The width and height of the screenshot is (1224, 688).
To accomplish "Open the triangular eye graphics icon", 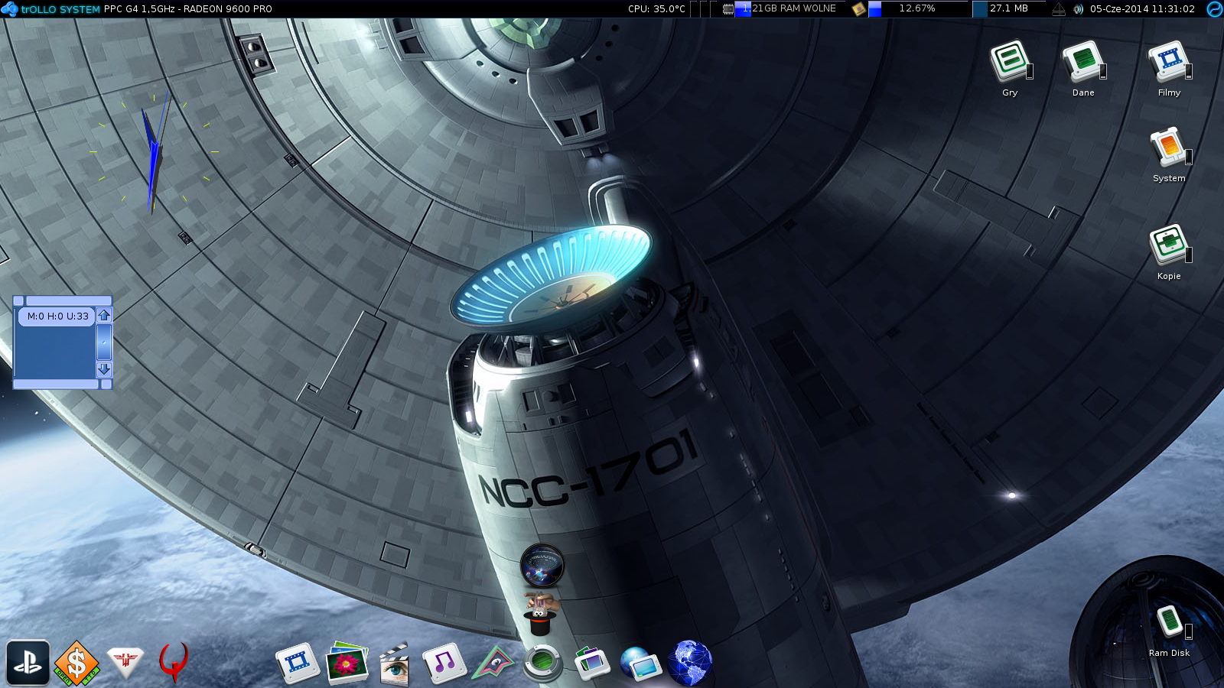I will (x=493, y=663).
